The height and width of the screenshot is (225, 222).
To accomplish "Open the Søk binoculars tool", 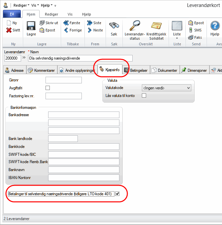I will tap(114, 26).
